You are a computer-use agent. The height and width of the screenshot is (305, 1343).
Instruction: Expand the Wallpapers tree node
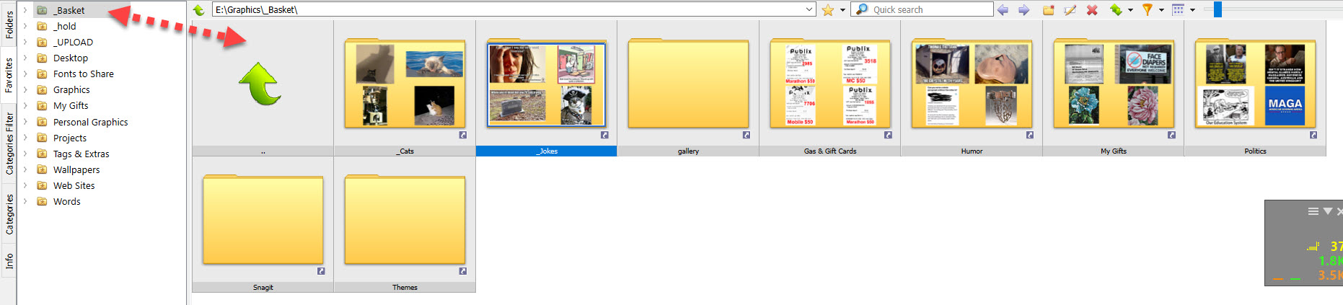[x=25, y=169]
